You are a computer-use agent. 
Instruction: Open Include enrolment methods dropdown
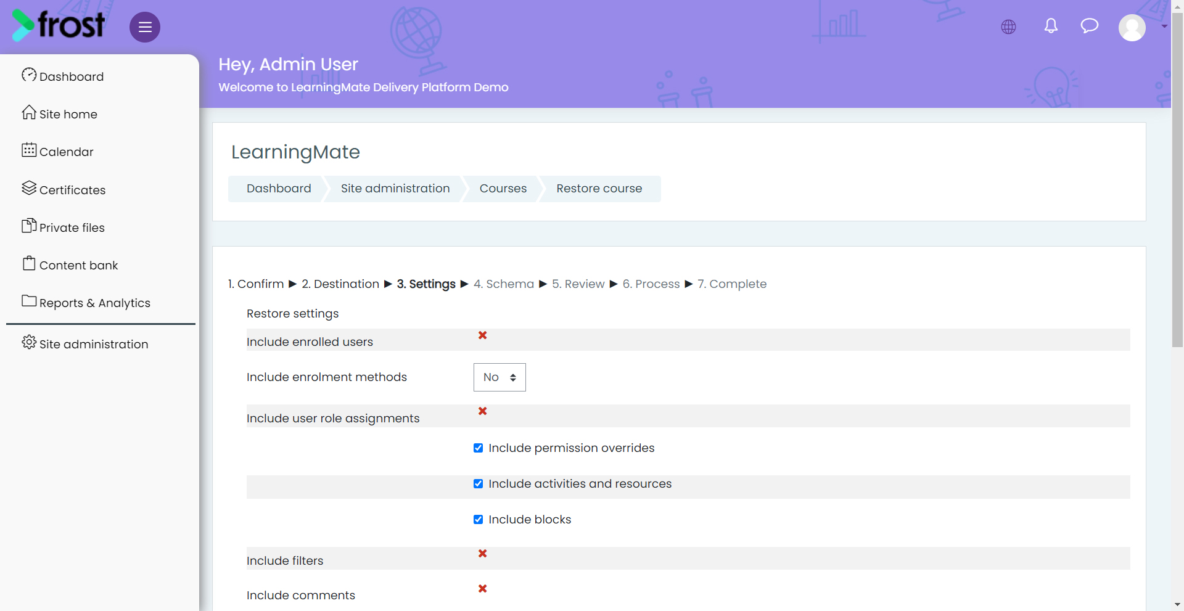tap(499, 377)
